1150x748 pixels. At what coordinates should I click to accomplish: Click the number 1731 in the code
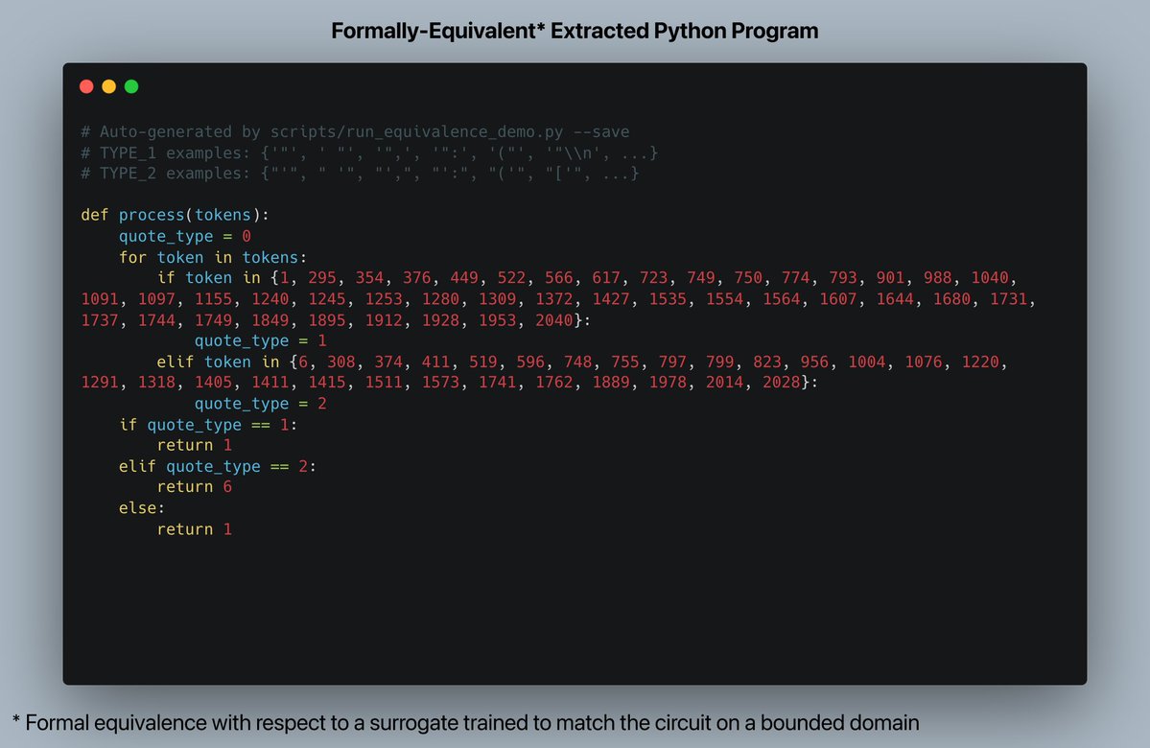tap(1008, 299)
